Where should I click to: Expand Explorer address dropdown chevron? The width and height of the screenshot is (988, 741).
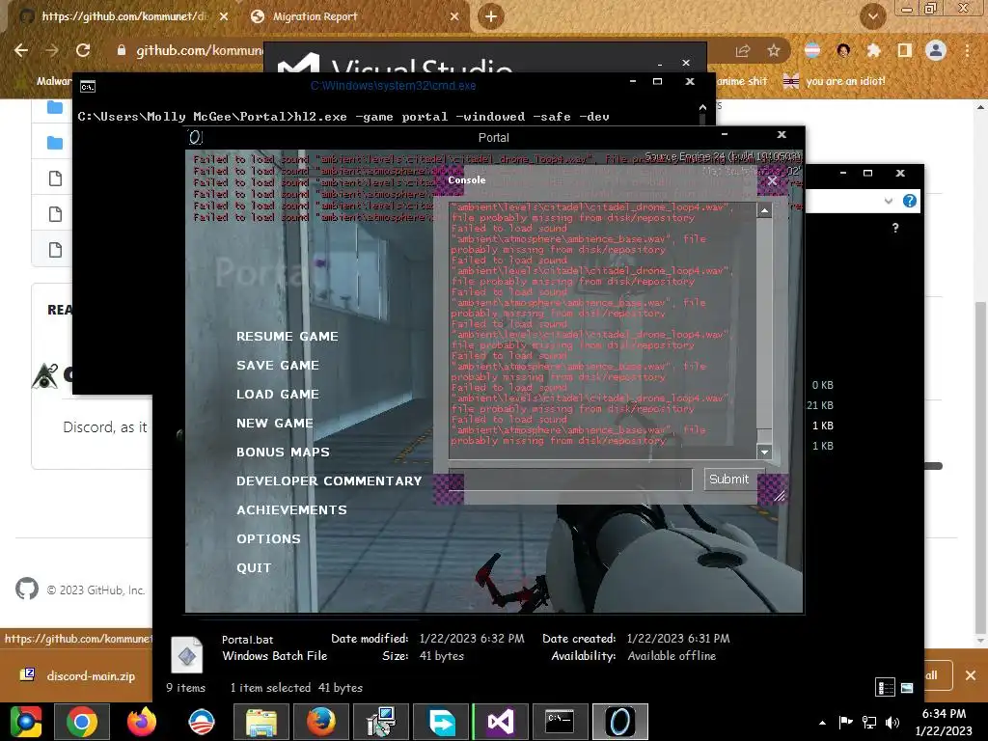889,201
